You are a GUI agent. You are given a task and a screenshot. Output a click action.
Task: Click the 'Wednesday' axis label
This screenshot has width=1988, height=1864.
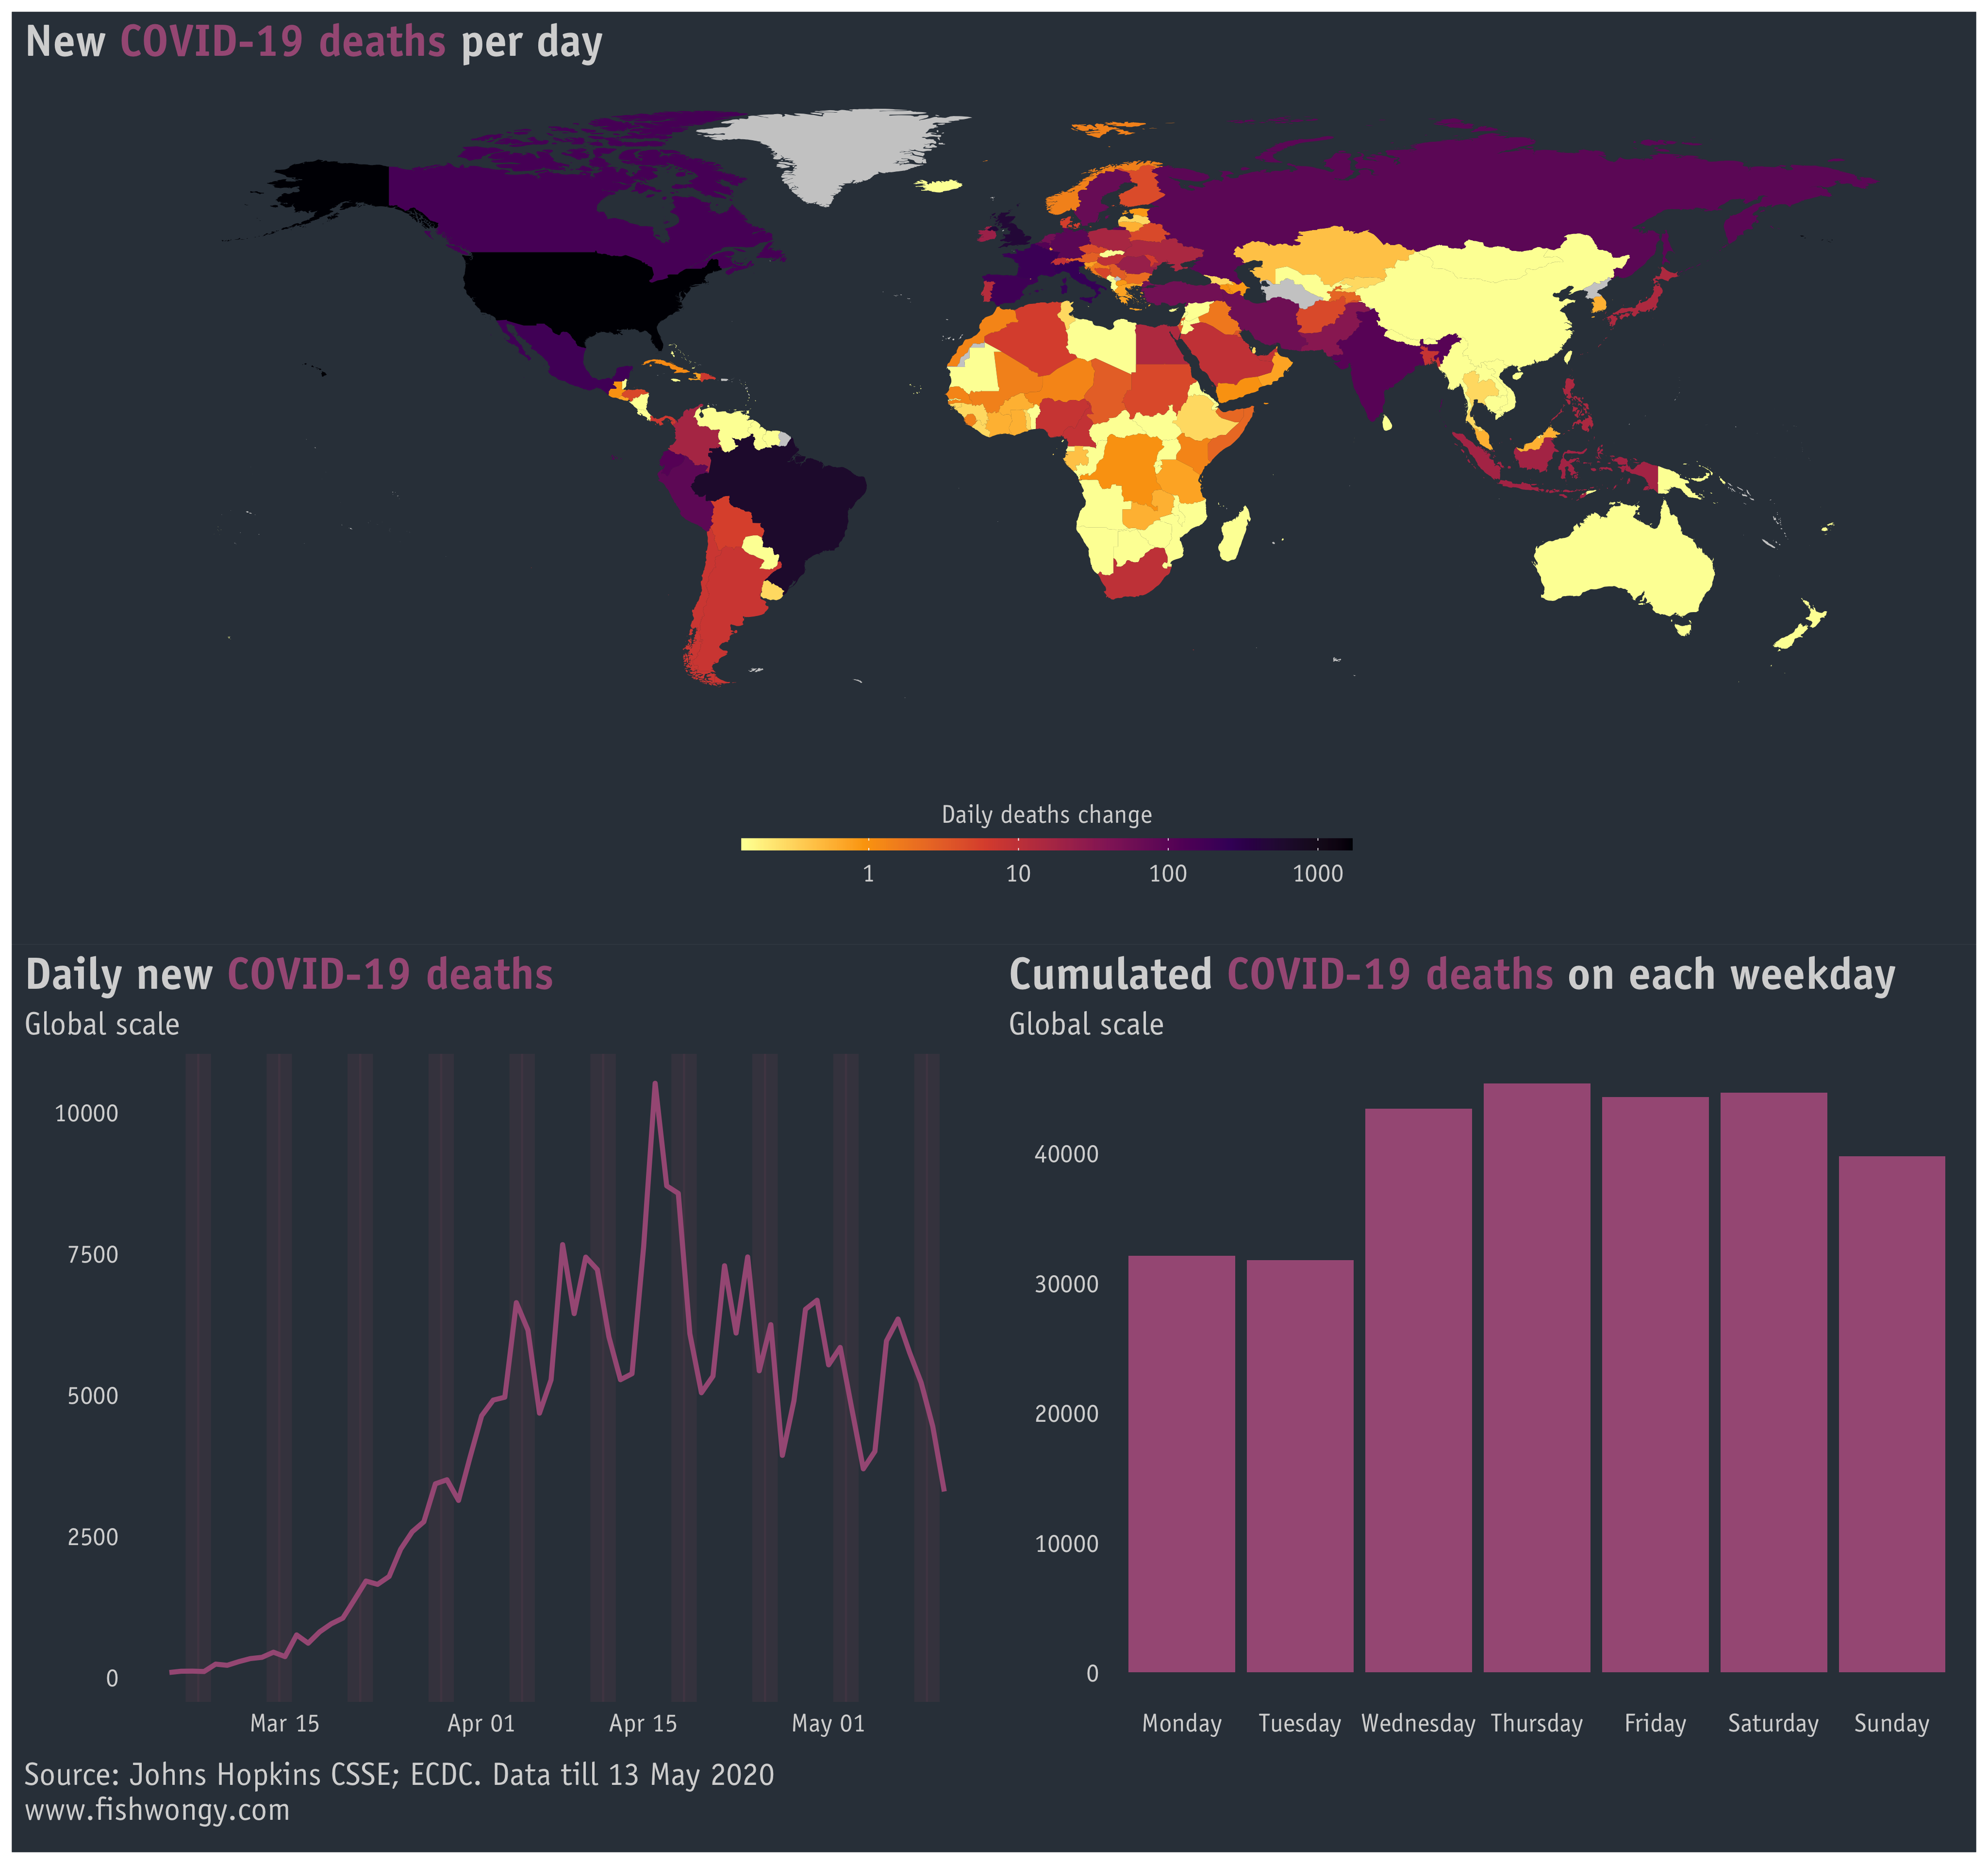coord(1418,1723)
